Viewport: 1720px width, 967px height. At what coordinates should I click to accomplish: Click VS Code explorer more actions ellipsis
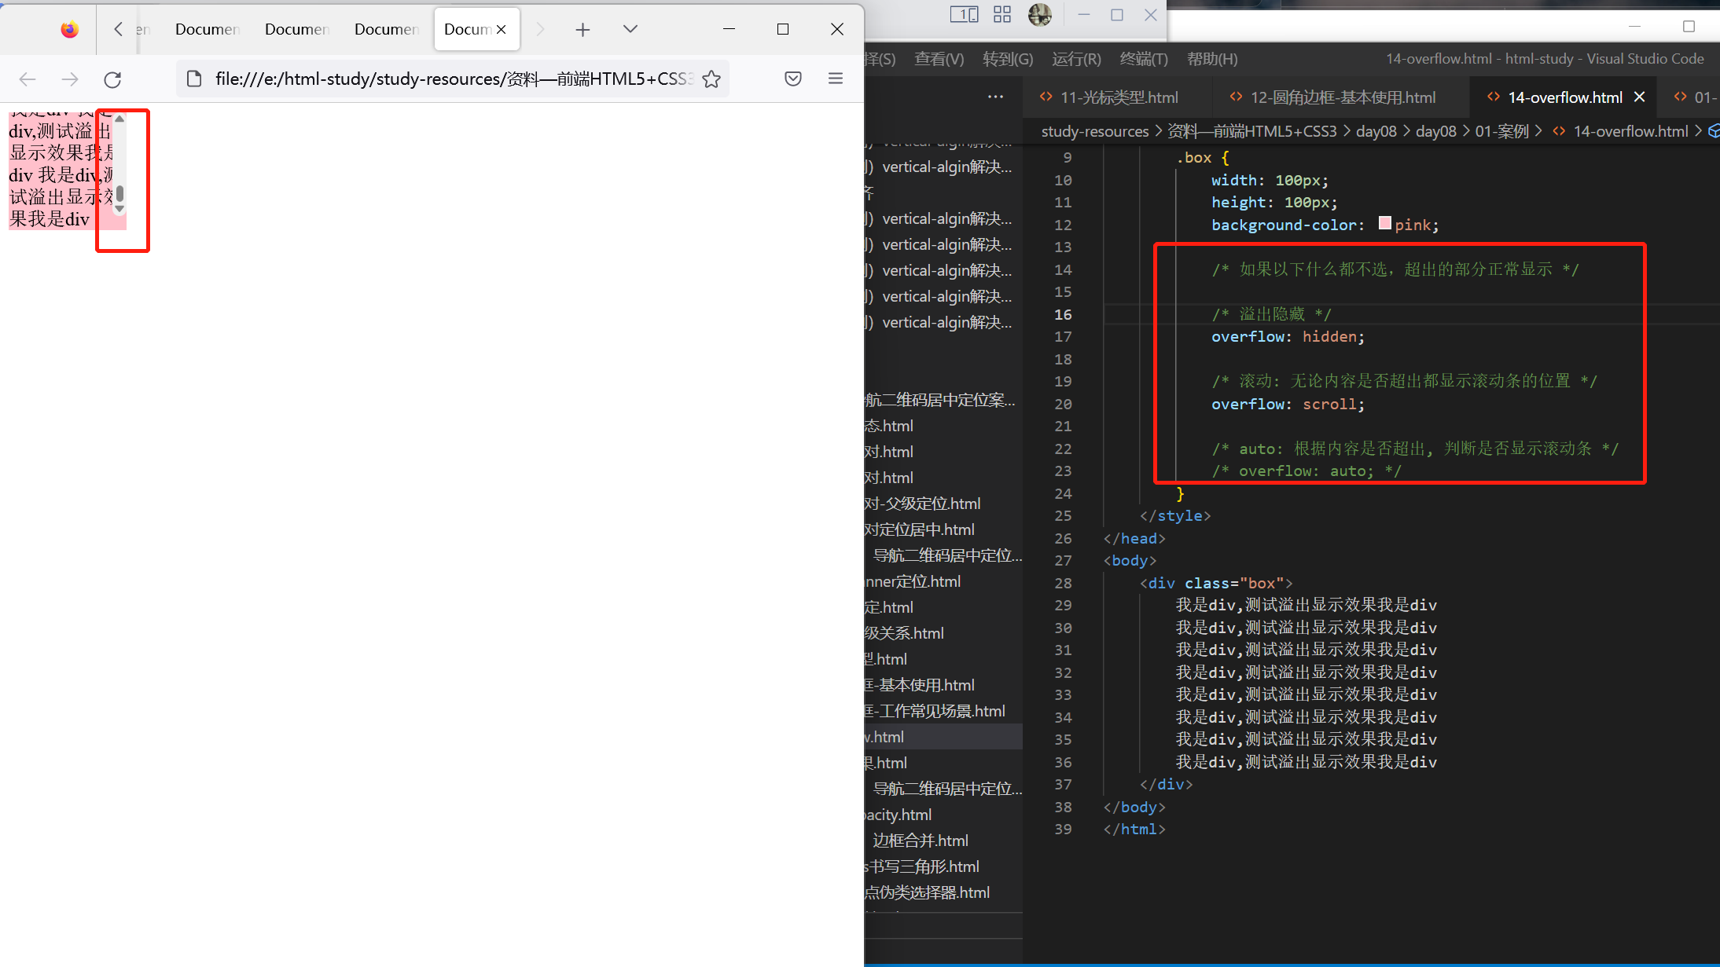[995, 97]
